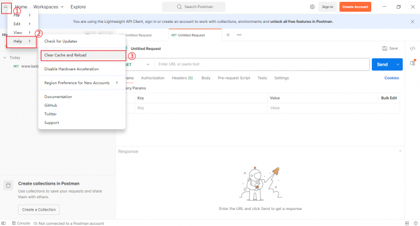Choose Clear Cache and Reload
Image resolution: width=420 pixels, height=226 pixels.
(x=83, y=55)
